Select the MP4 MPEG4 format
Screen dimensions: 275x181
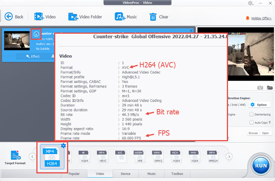213,157
